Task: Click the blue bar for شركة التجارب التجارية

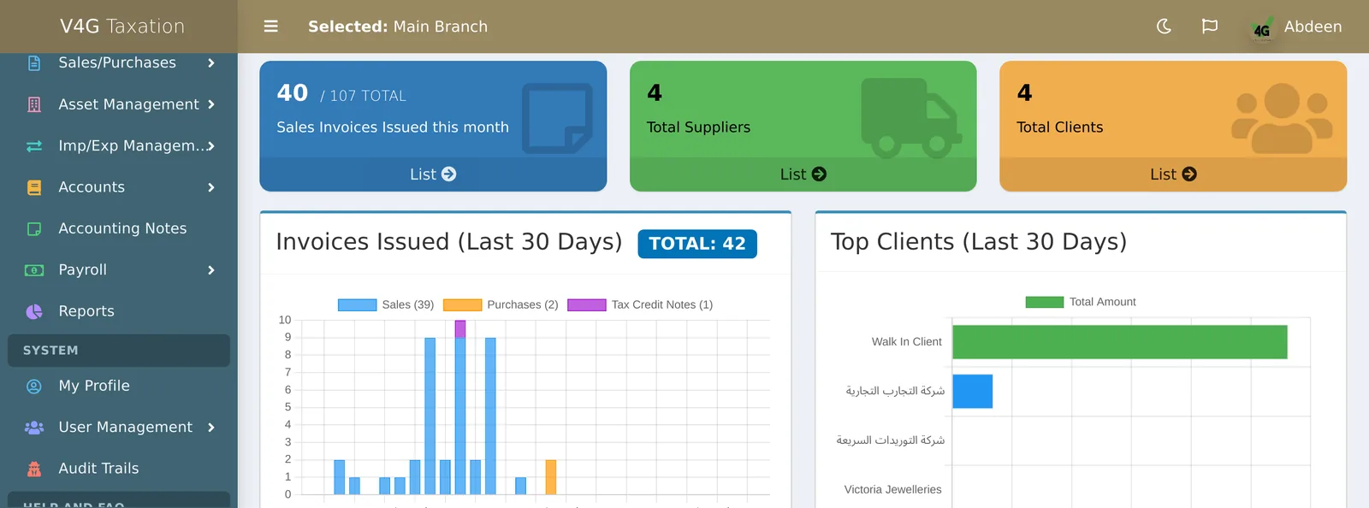Action: tap(973, 392)
